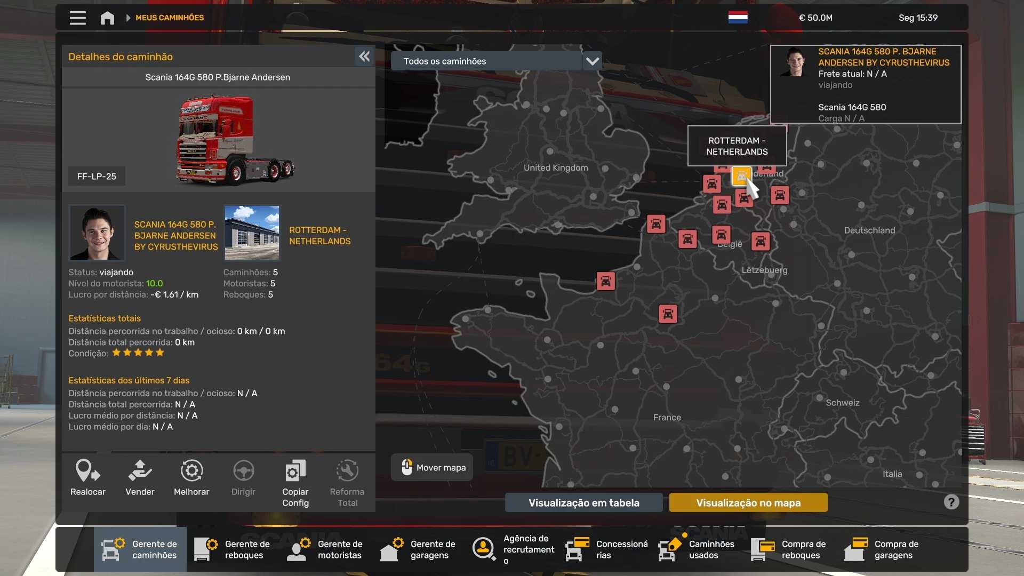Image resolution: width=1024 pixels, height=576 pixels.
Task: Open Gerente de reboques tab
Action: click(x=233, y=549)
